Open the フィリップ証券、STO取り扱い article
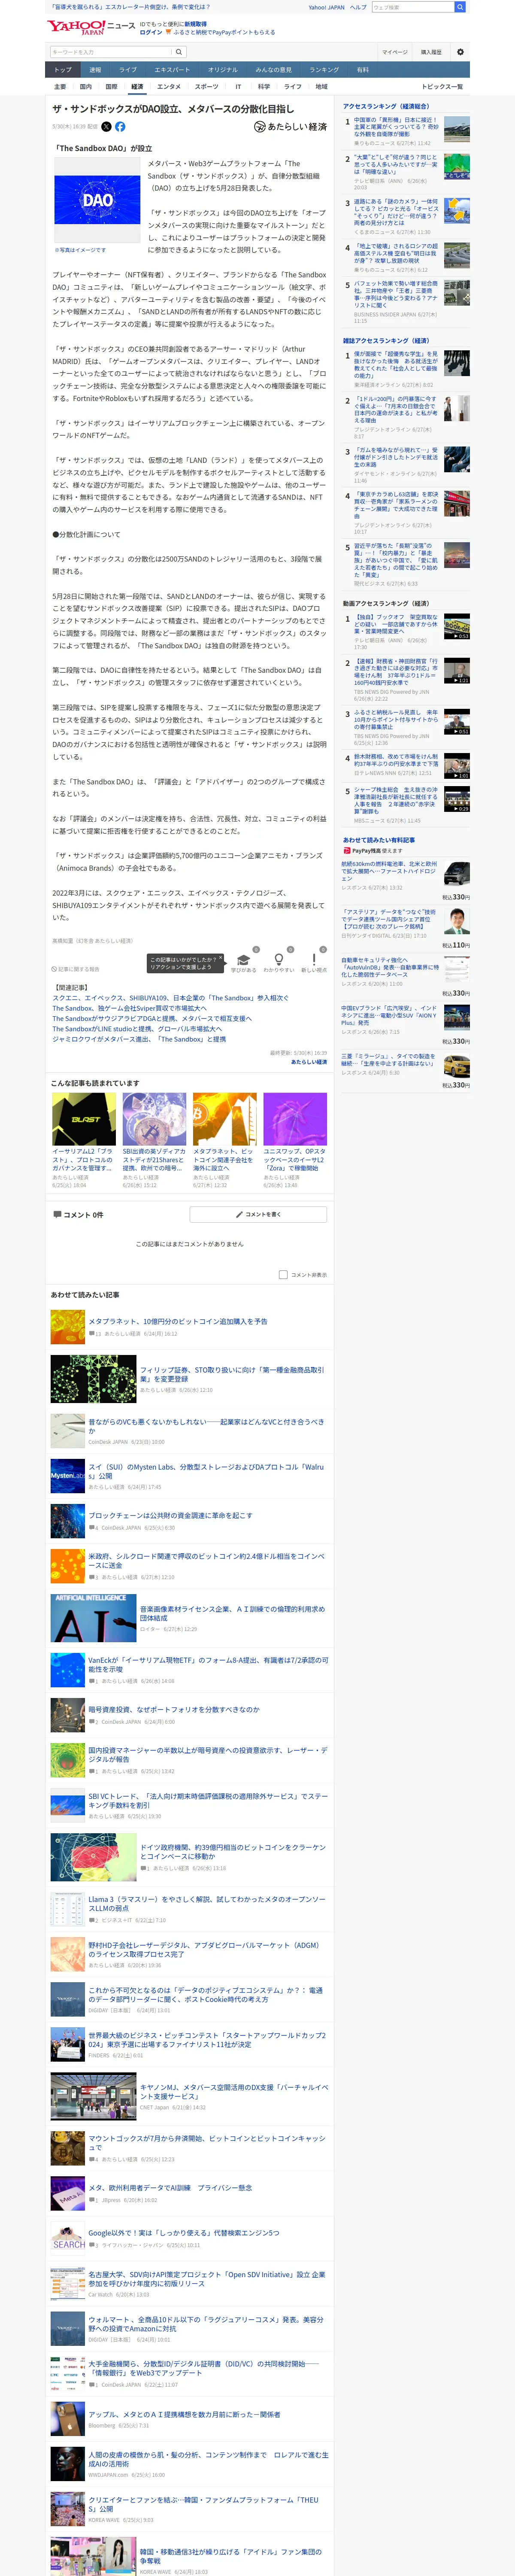 coord(232,1374)
